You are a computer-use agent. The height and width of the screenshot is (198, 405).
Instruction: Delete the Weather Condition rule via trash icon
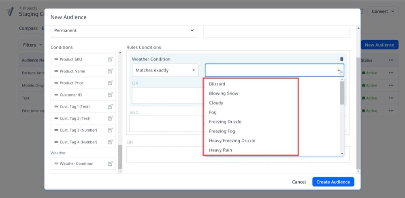[341, 59]
